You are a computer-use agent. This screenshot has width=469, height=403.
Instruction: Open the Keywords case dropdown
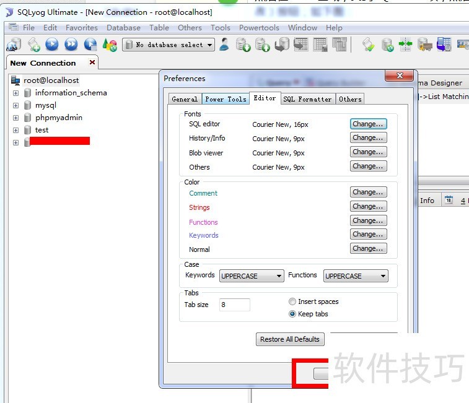tap(252, 275)
